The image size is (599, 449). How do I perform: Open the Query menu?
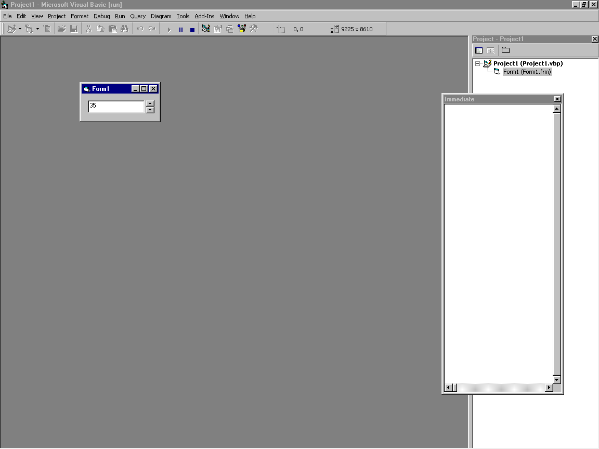pos(138,16)
